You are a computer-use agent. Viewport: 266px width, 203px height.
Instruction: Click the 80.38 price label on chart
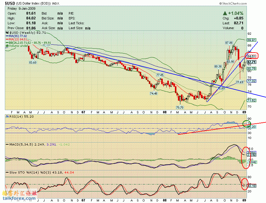[x=218, y=66]
